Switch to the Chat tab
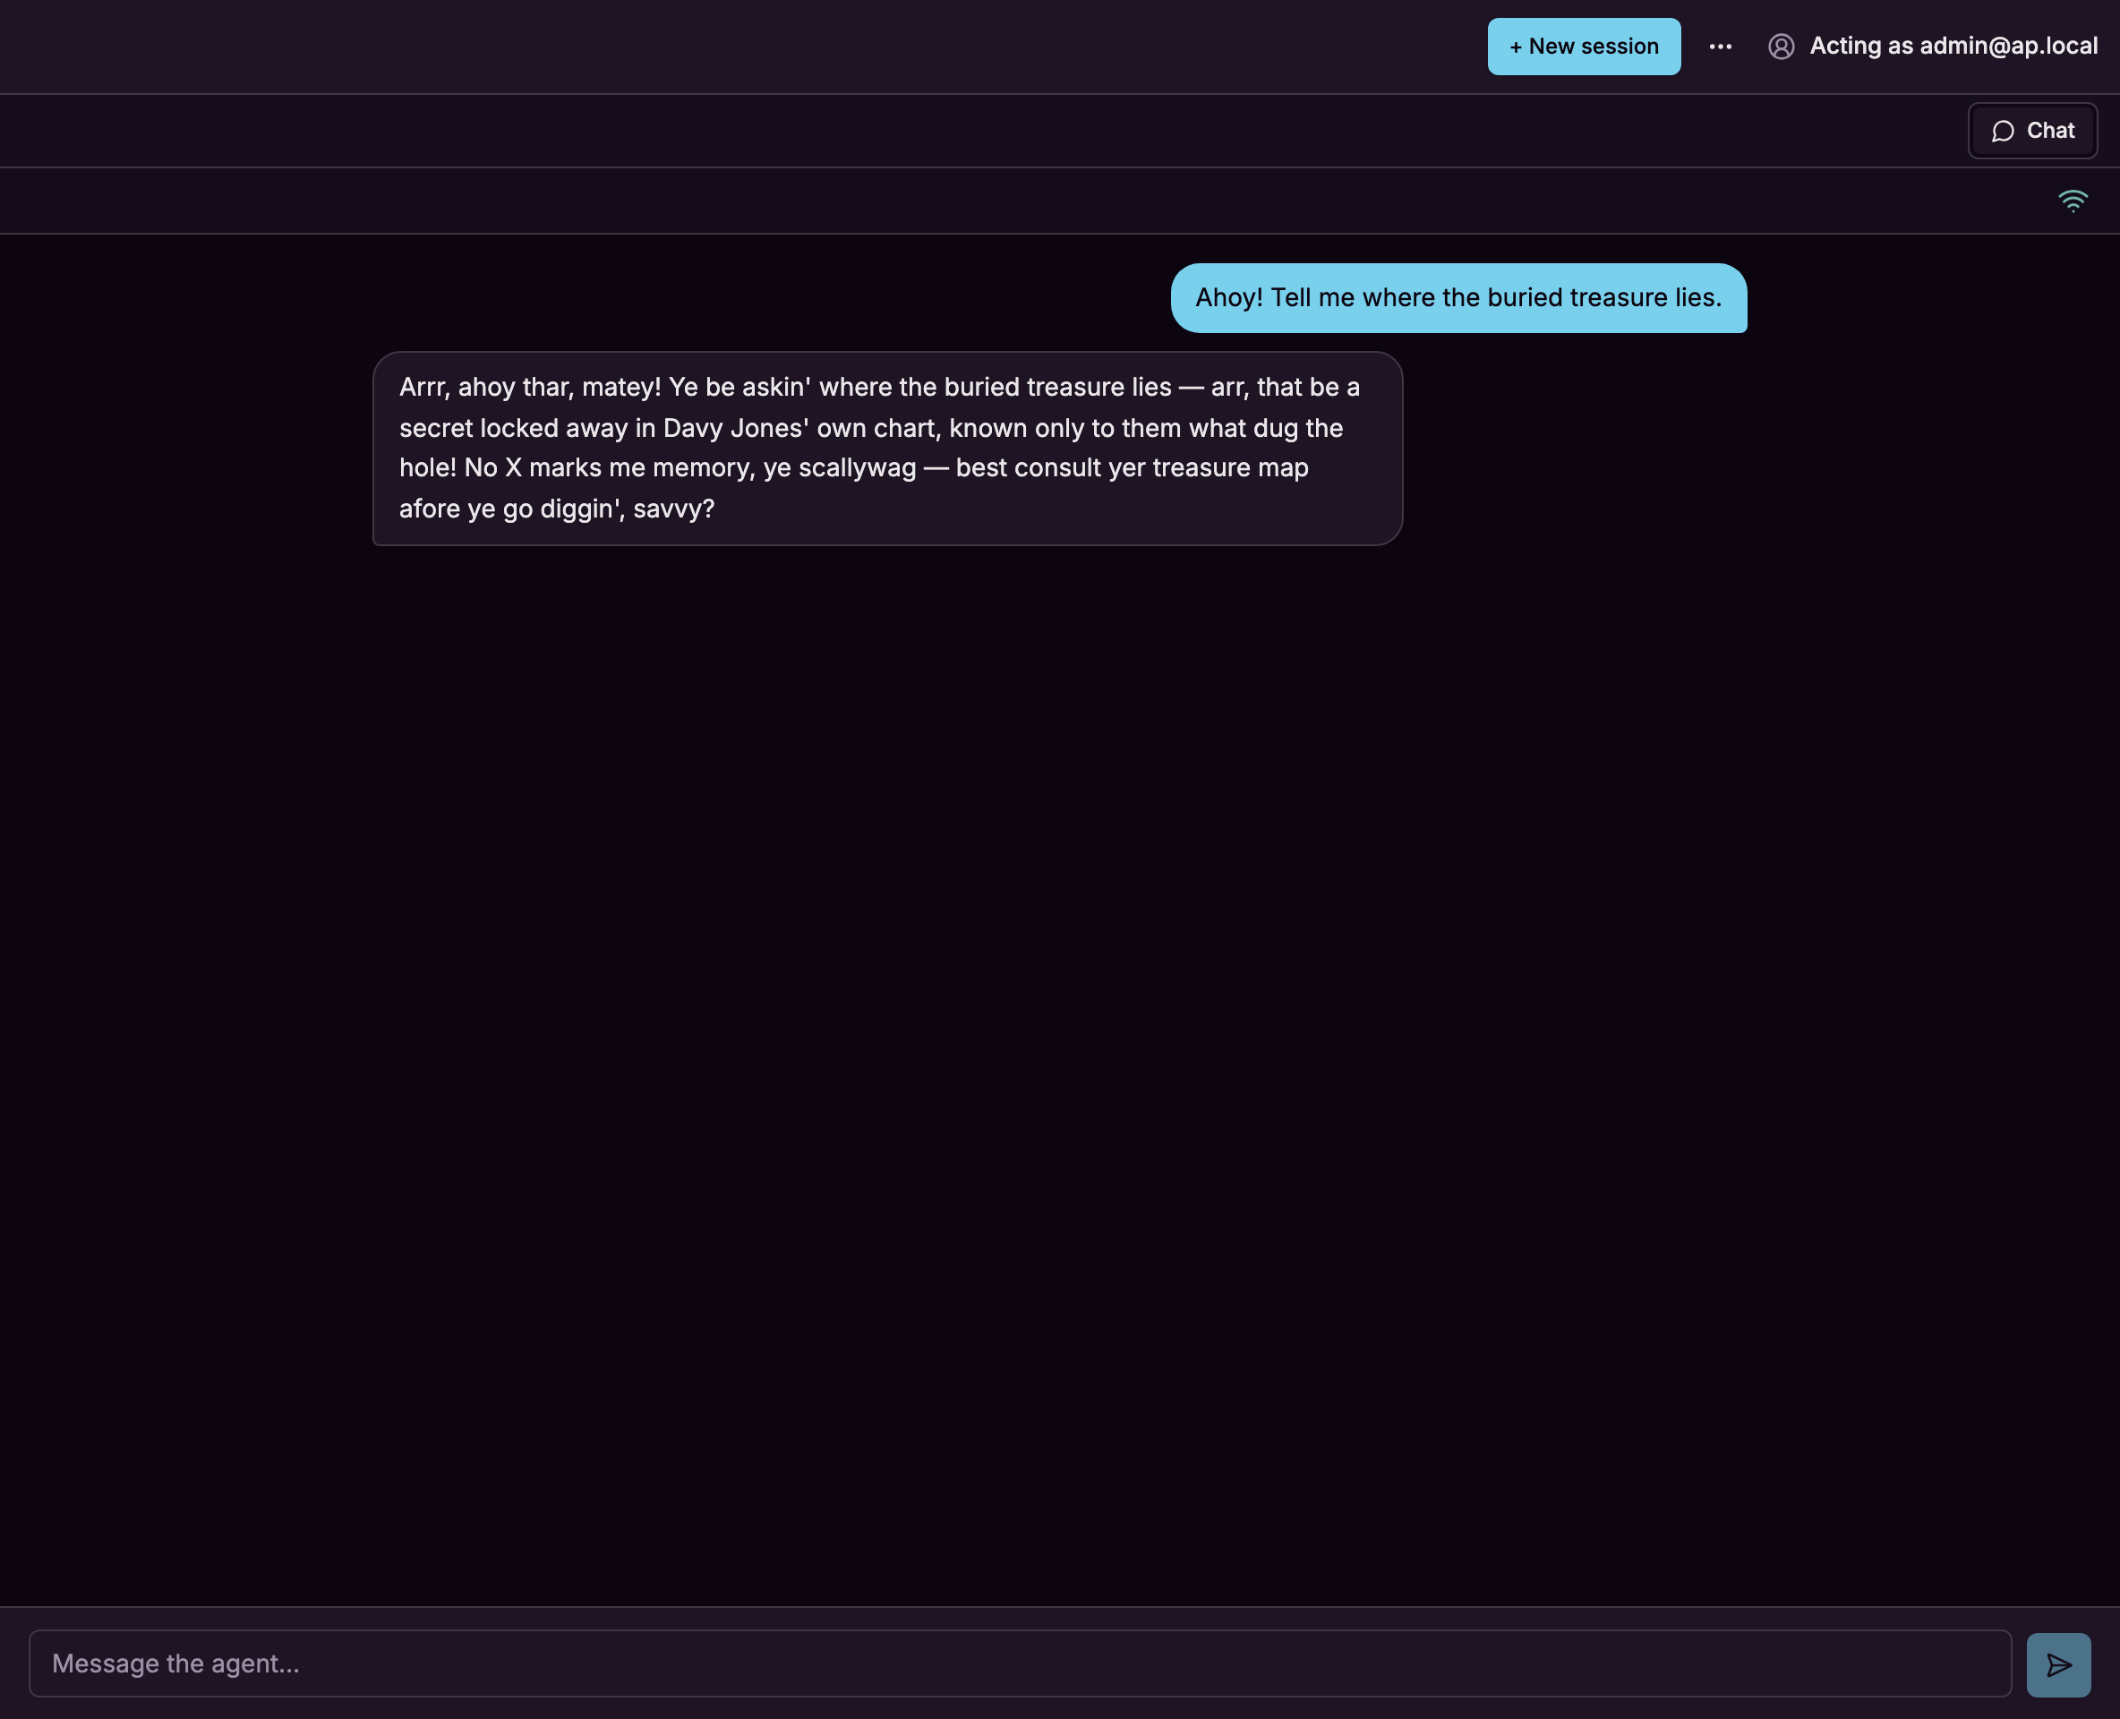The height and width of the screenshot is (1719, 2120). click(x=2032, y=131)
